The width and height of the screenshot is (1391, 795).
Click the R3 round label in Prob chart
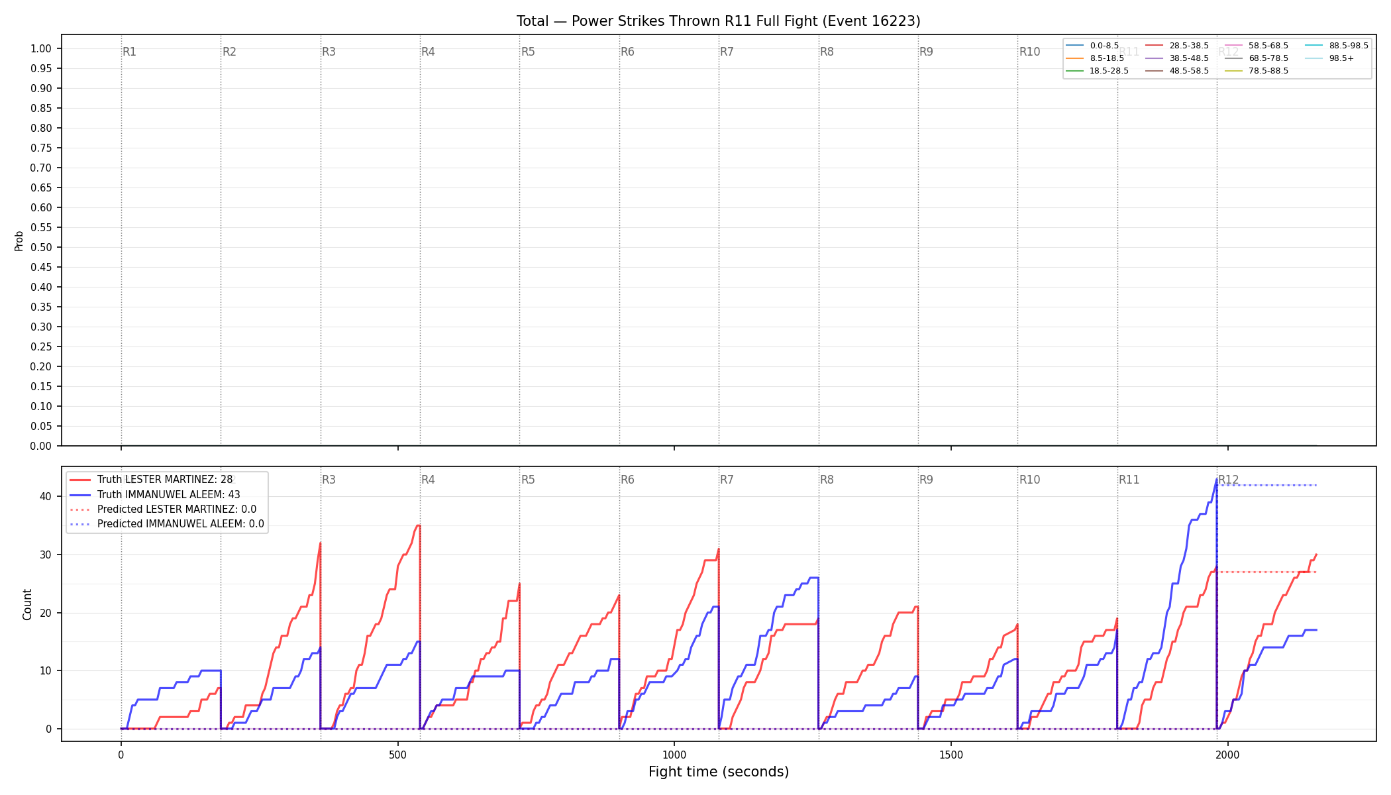(329, 52)
